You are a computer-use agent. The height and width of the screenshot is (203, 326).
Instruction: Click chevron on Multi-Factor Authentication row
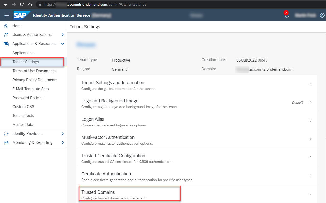coord(310,139)
